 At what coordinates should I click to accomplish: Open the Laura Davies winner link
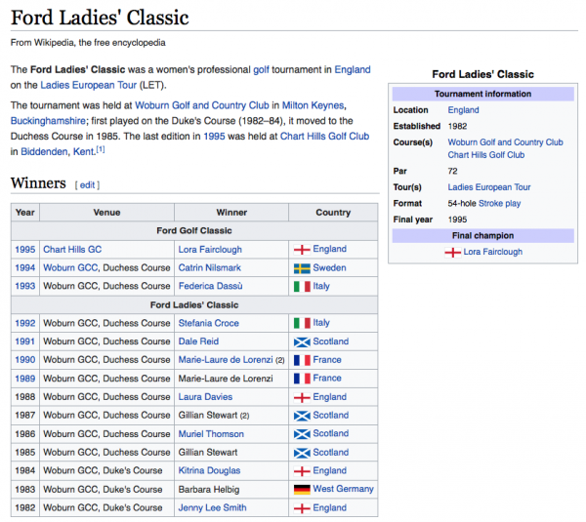(205, 397)
